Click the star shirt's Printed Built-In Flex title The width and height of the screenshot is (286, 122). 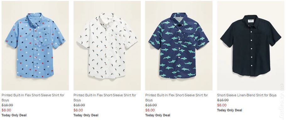pyautogui.click(x=33, y=98)
